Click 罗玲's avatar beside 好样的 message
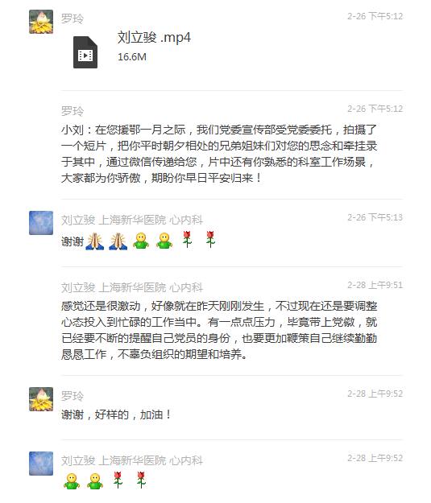The image size is (431, 503). coord(41,399)
